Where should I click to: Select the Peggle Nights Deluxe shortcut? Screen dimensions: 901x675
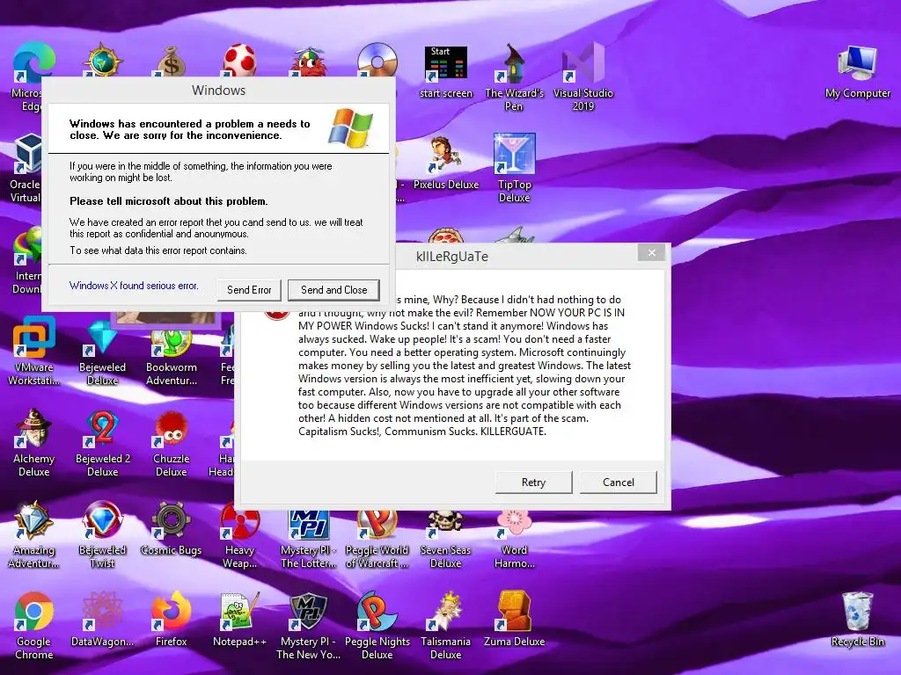pos(377,626)
